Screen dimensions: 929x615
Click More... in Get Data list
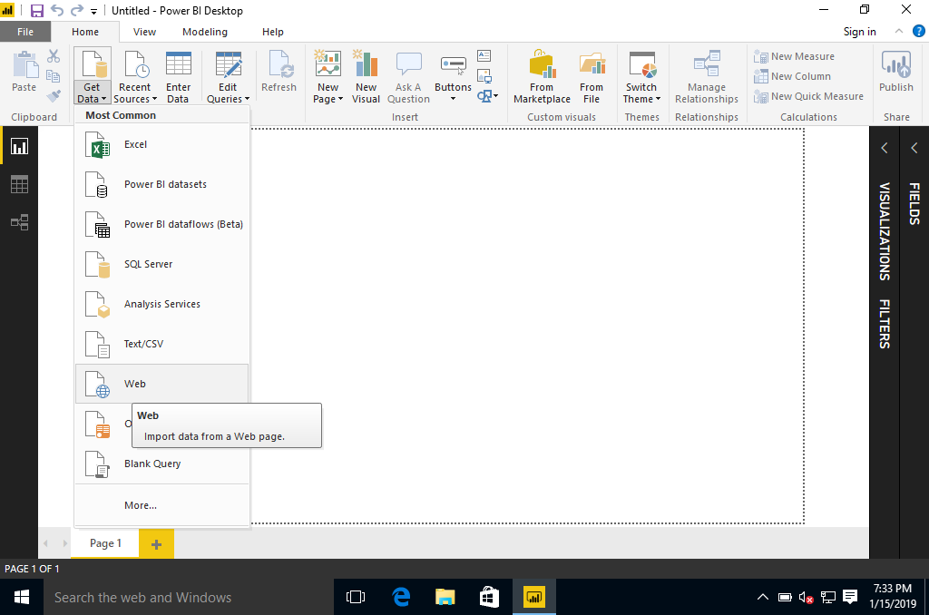click(141, 505)
